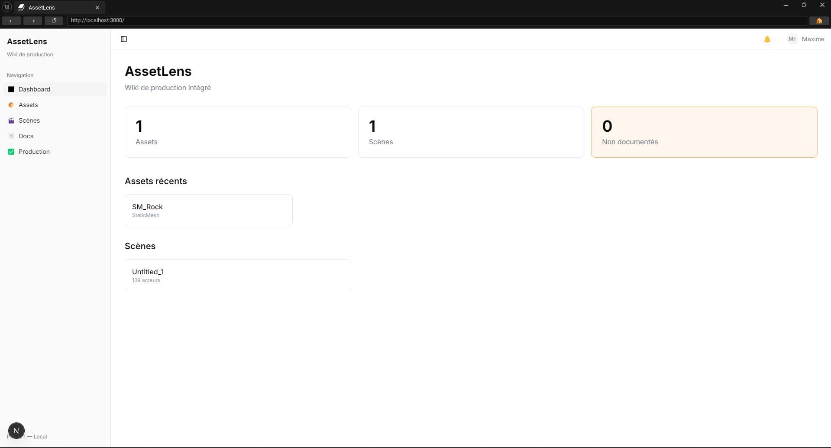Viewport: 831px width, 448px height.
Task: Click the browser home icon
Action: 819,20
